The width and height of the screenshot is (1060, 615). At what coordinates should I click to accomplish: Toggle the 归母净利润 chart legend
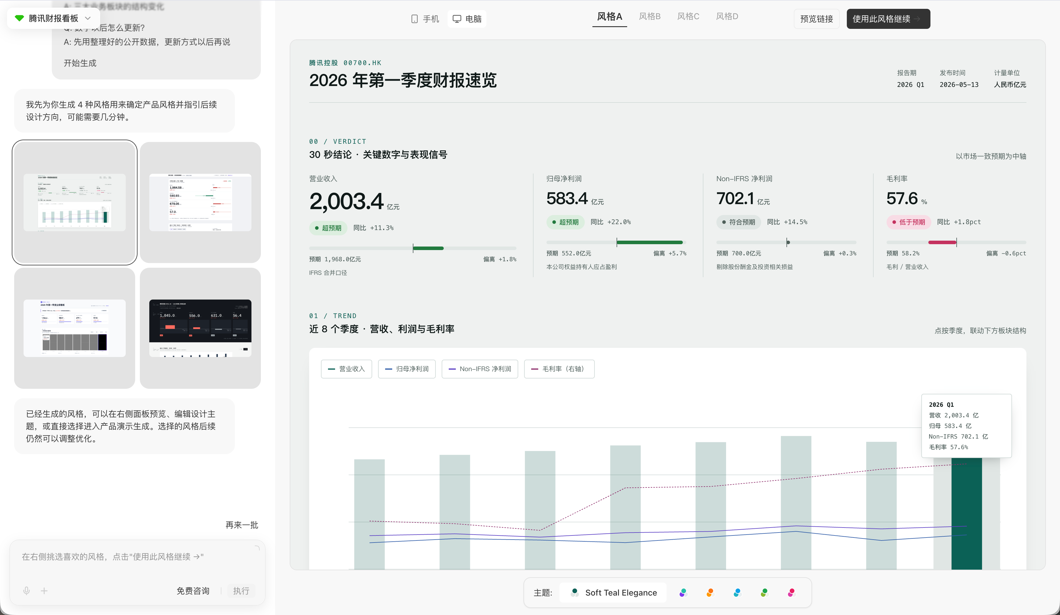[406, 369]
